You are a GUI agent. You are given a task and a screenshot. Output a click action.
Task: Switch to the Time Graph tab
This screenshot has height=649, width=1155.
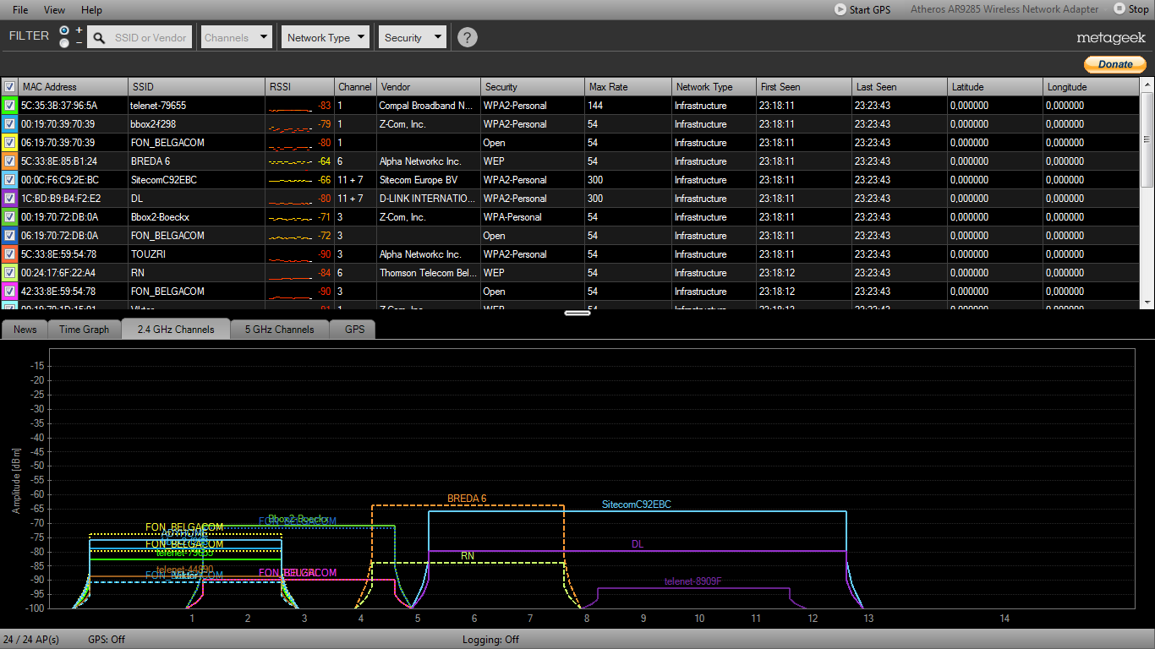click(x=85, y=330)
